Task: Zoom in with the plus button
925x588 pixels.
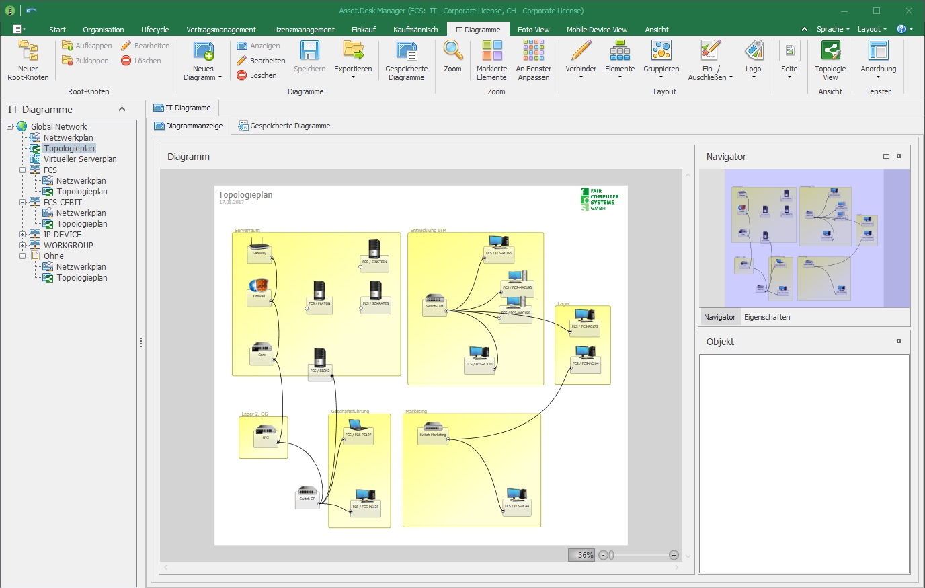Action: click(674, 555)
